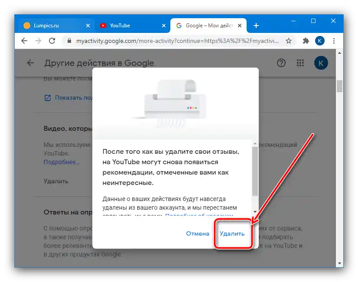Click the padlock site info icon

(69, 41)
